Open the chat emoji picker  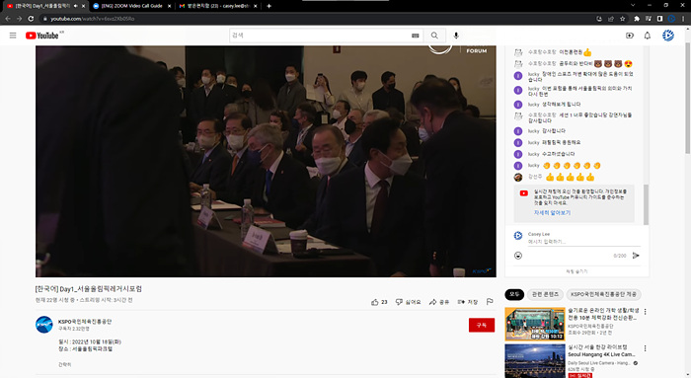coord(518,256)
